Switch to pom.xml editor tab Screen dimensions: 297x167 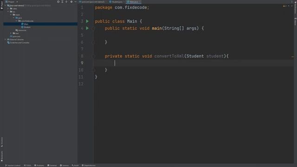point(92,2)
